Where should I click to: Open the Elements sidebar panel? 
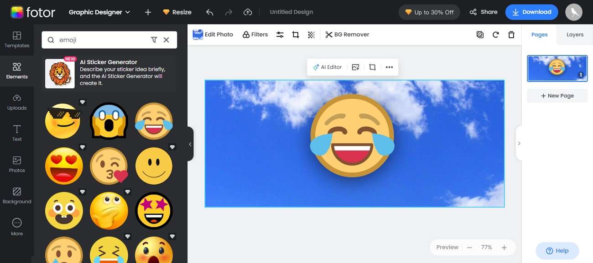17,71
